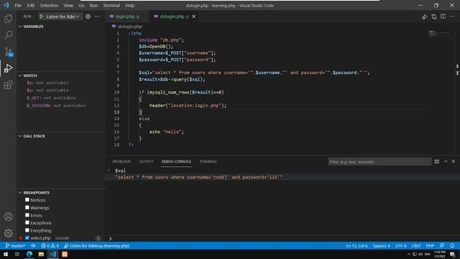Change indentation via Spaces: 4
460x259 pixels.
click(x=382, y=246)
